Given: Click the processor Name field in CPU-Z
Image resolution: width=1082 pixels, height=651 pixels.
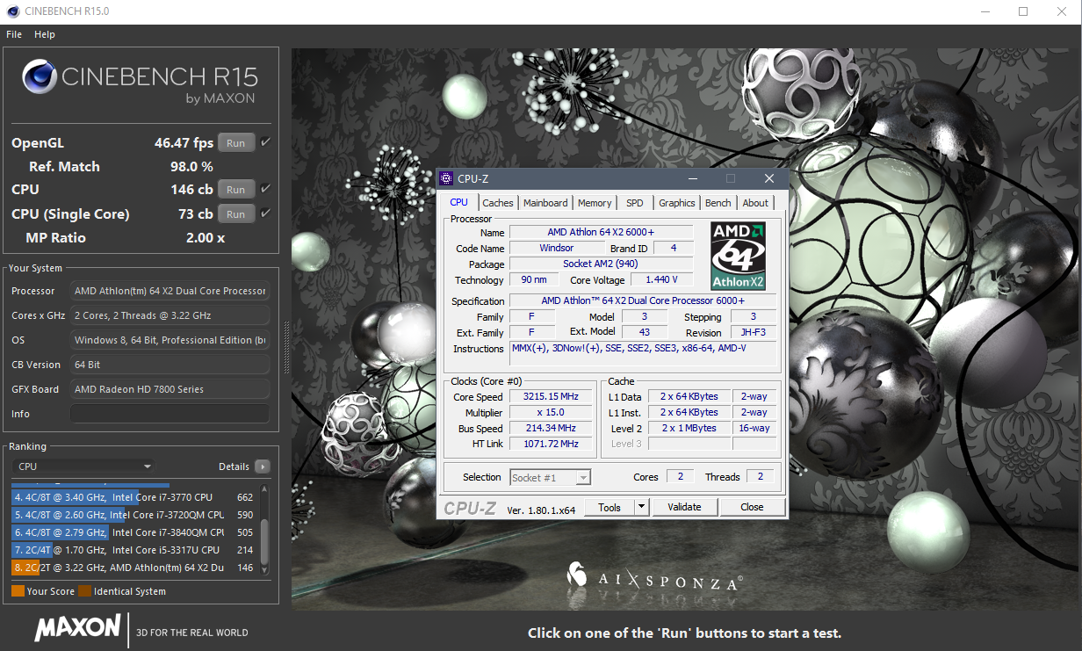Looking at the screenshot, I should pos(601,232).
